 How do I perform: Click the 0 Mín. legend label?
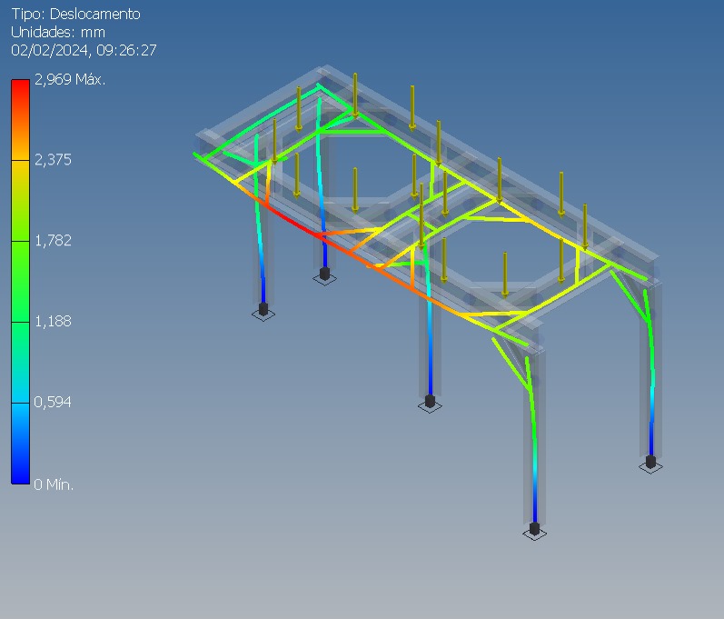click(54, 484)
